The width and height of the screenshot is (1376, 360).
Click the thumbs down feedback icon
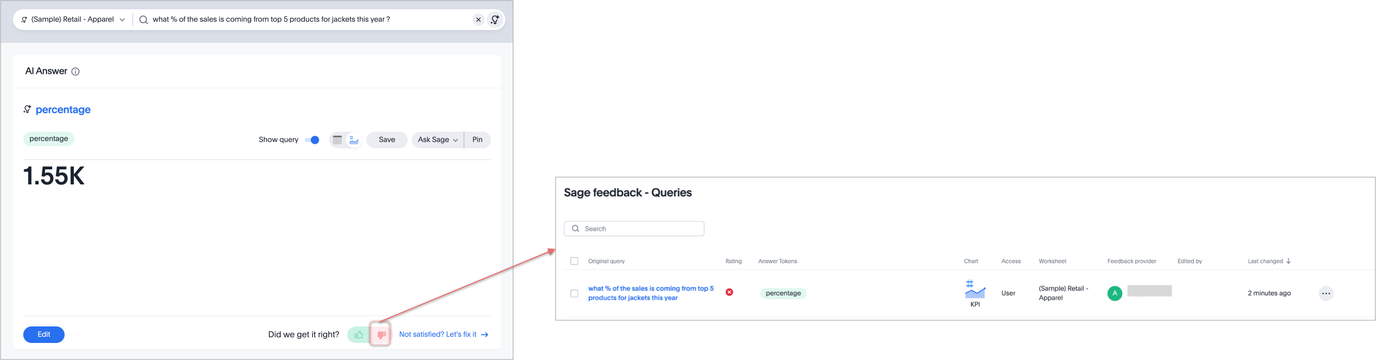coord(381,335)
